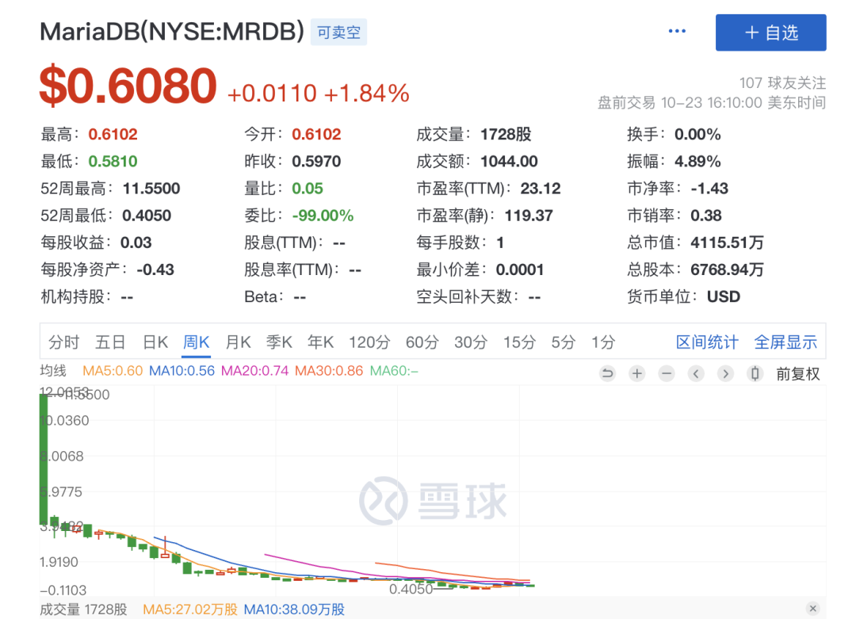The width and height of the screenshot is (856, 619).
Task: Select the 周K weekly candlestick tab
Action: (x=196, y=342)
